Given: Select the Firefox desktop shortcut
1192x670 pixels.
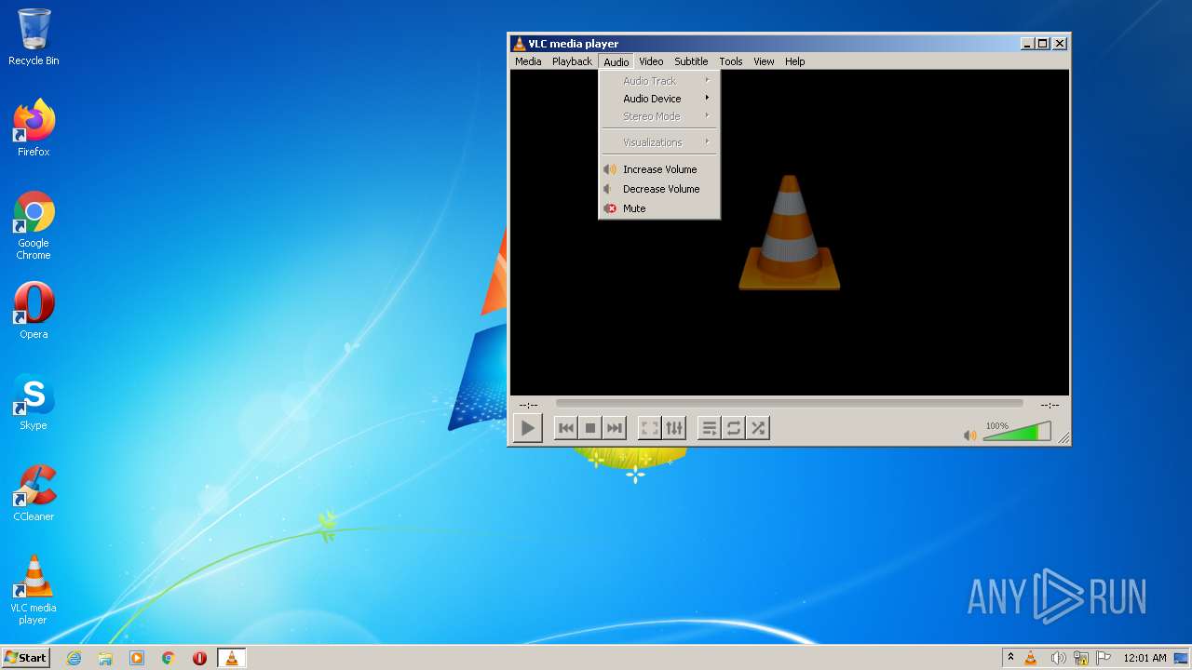Looking at the screenshot, I should click(34, 127).
